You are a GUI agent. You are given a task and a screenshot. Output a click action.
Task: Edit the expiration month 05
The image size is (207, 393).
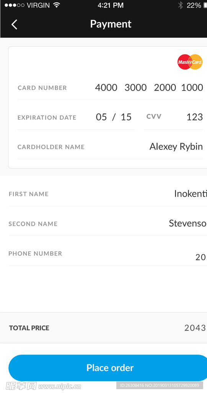click(101, 117)
